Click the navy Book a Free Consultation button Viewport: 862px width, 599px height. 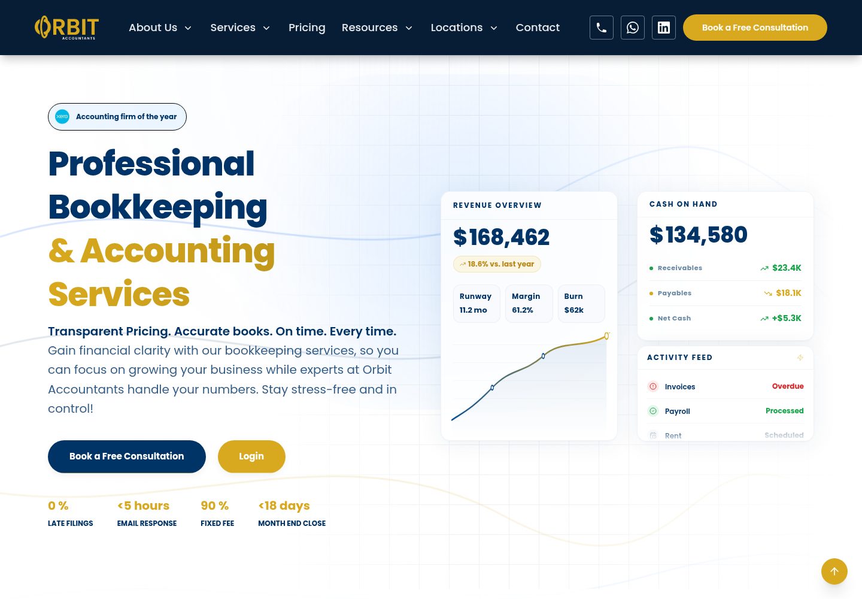coord(127,456)
